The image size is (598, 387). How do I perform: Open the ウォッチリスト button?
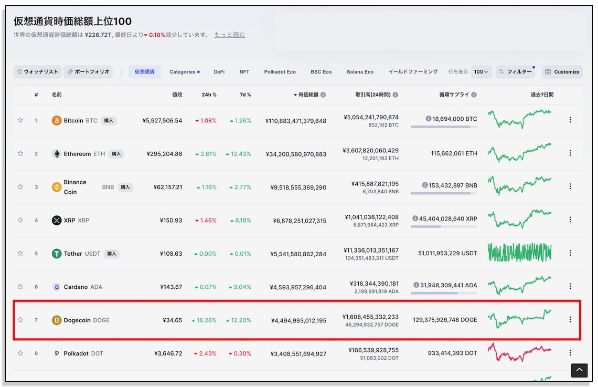[37, 72]
